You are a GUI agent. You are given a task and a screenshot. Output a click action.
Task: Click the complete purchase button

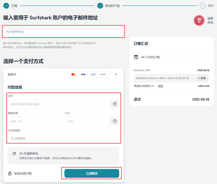(x=92, y=173)
